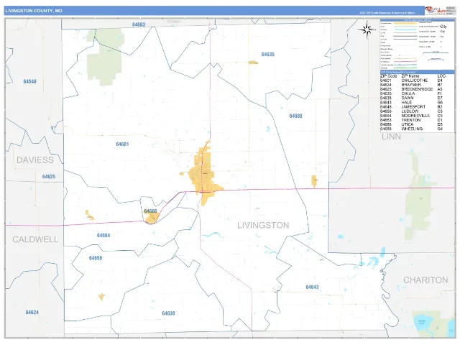The image size is (460, 345).
Task: Select ZIP label 64656 on the map
Action: 96,258
